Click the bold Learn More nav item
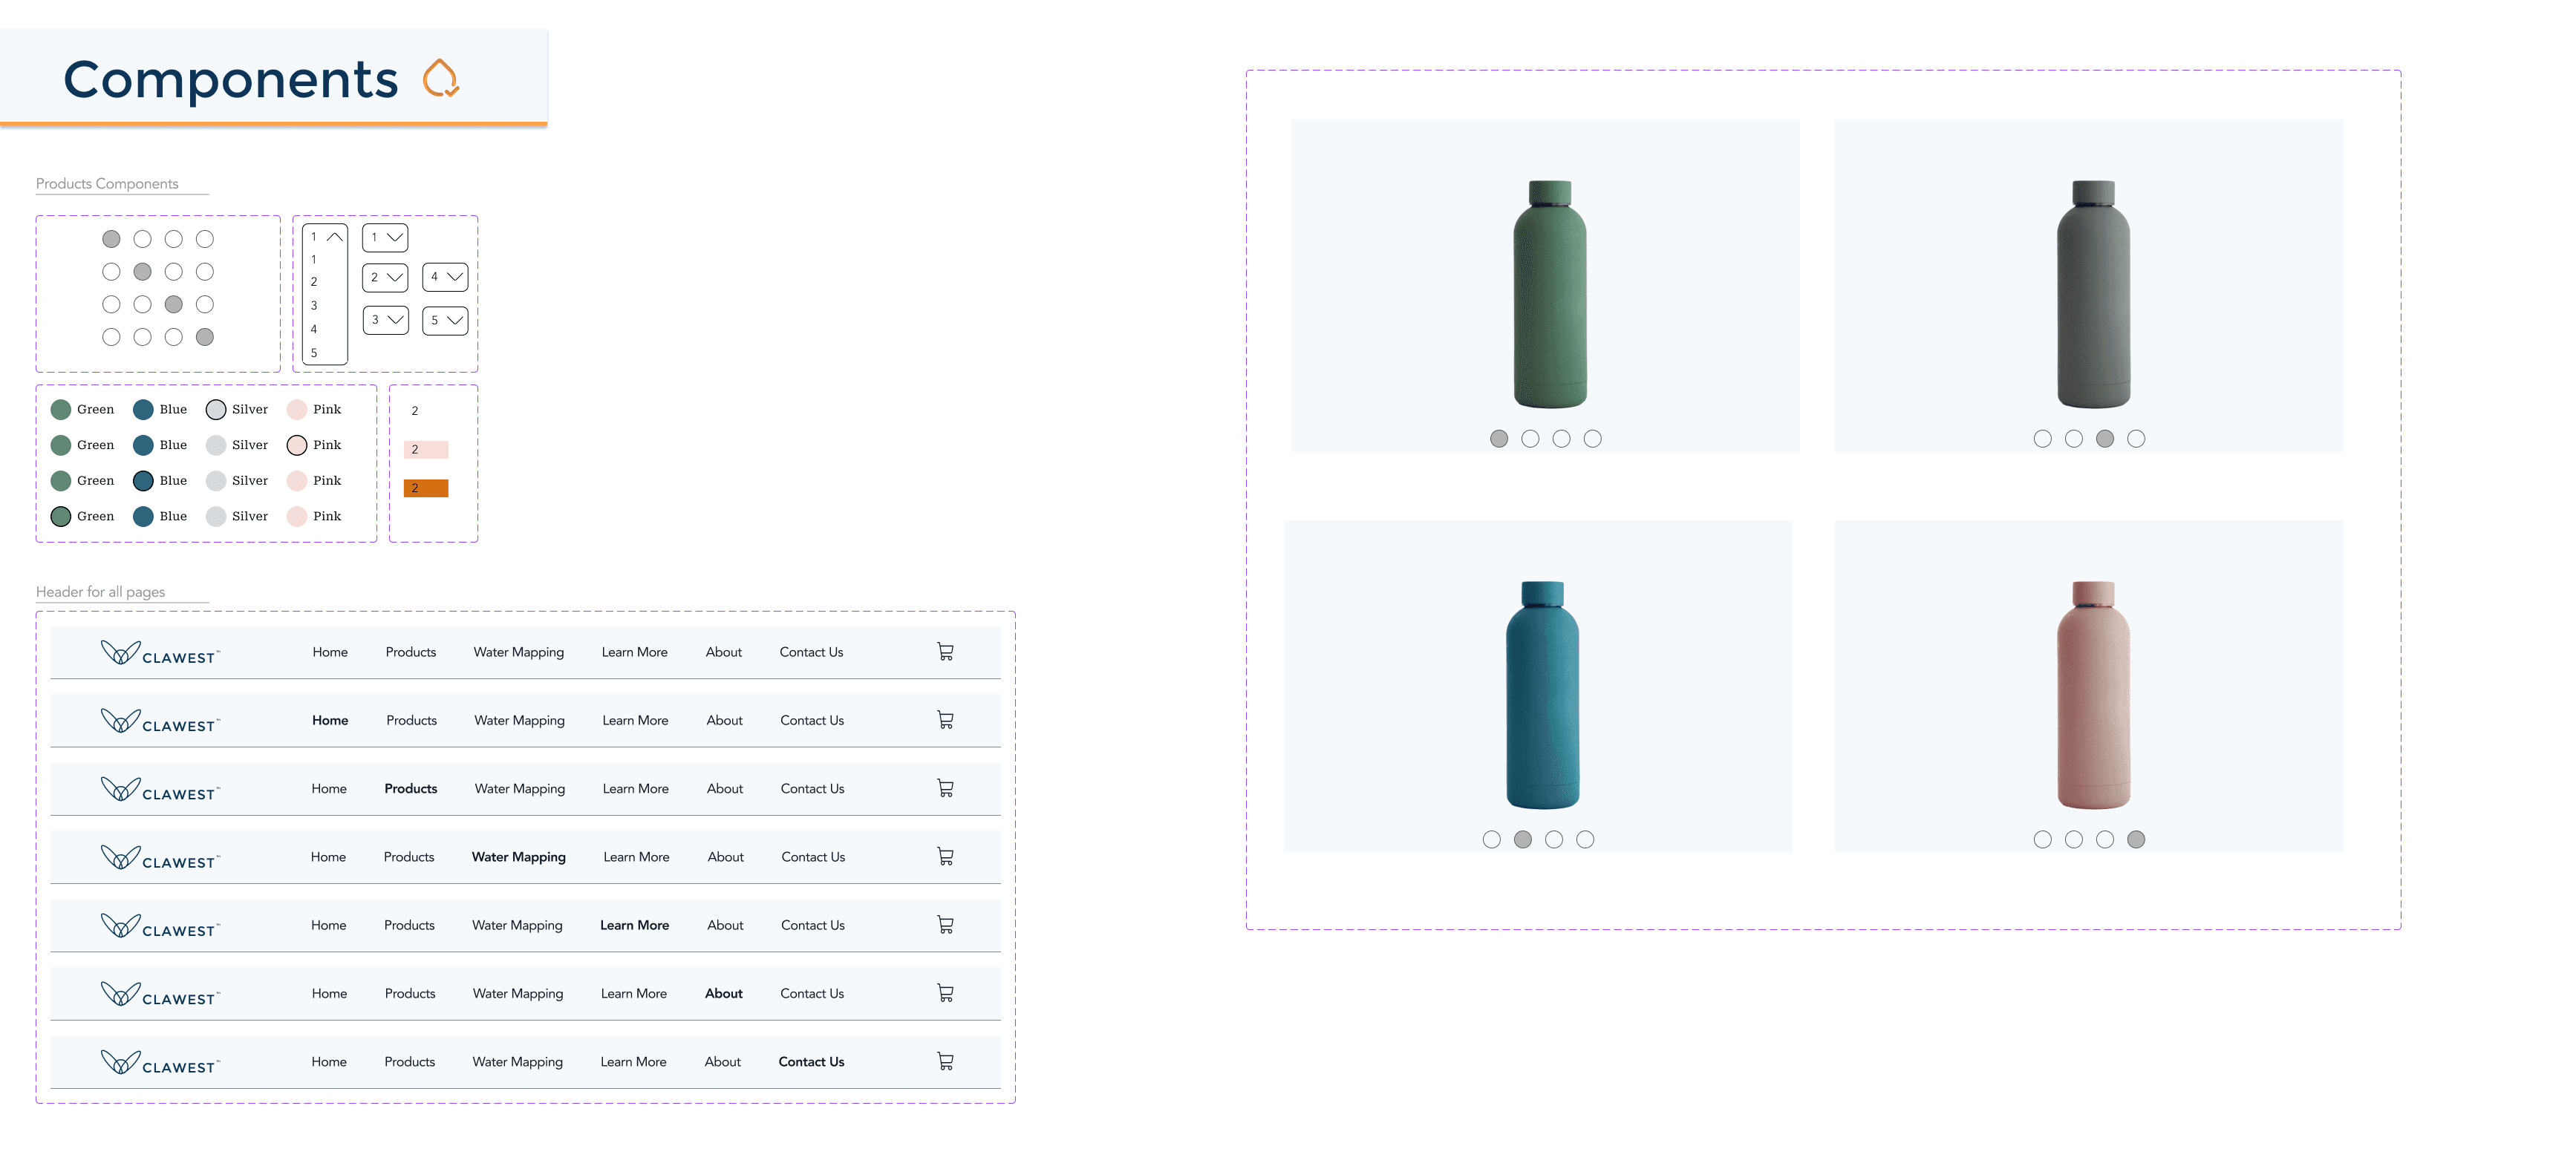 (635, 926)
